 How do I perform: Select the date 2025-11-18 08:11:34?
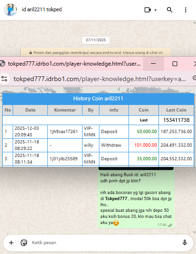coord(27,159)
